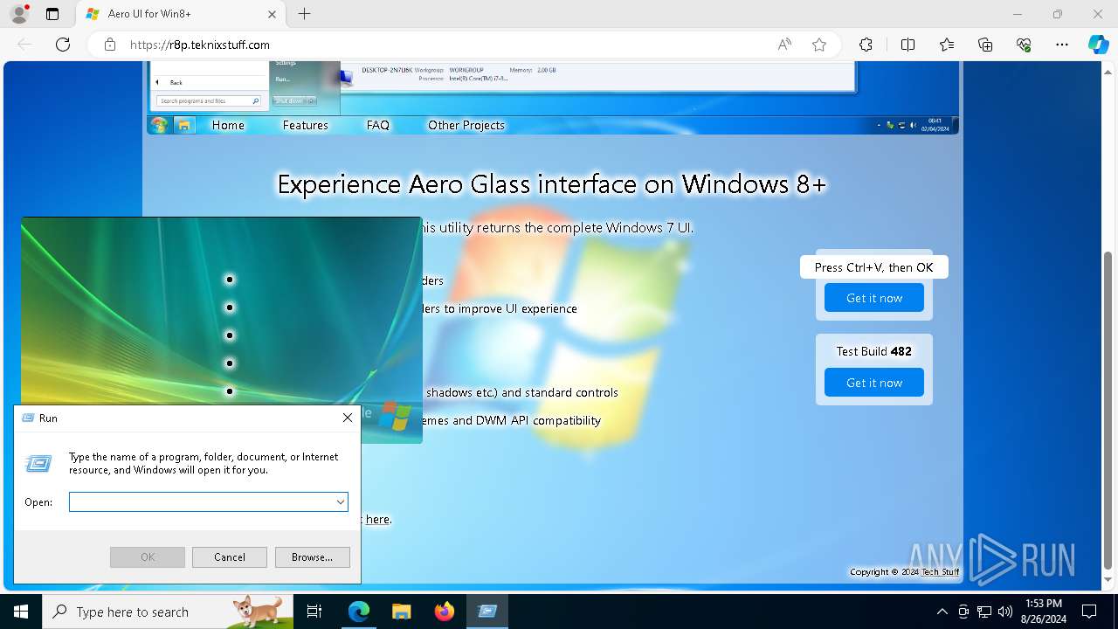1118x629 pixels.
Task: View site information lock icon
Action: (x=109, y=45)
